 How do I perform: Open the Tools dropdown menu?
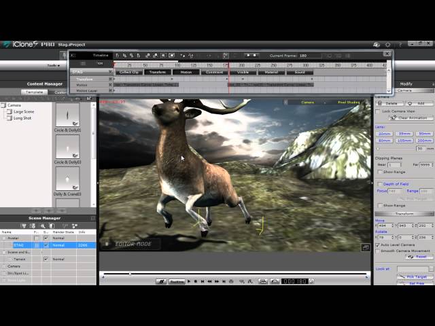coord(54,65)
